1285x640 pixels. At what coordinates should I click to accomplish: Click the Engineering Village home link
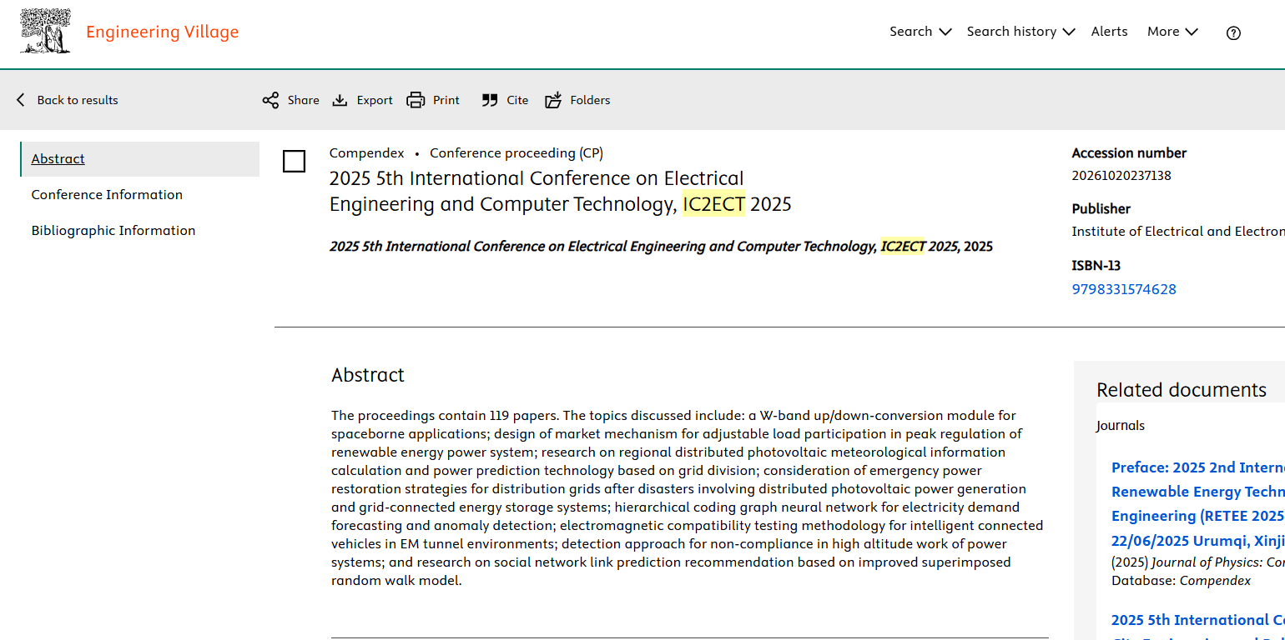click(x=163, y=32)
